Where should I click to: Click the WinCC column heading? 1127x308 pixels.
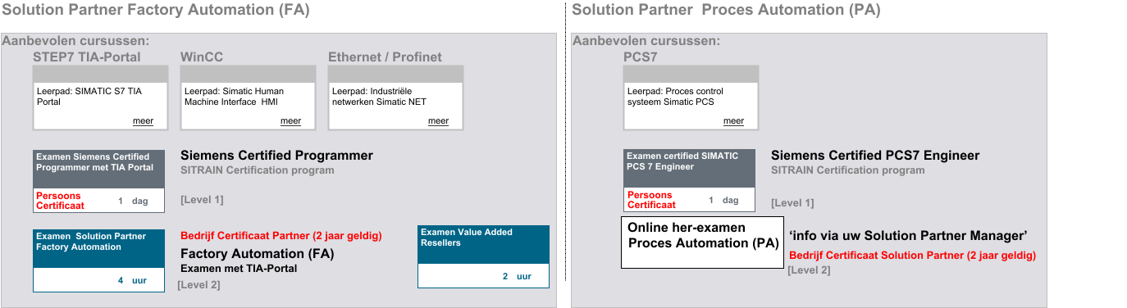point(202,57)
